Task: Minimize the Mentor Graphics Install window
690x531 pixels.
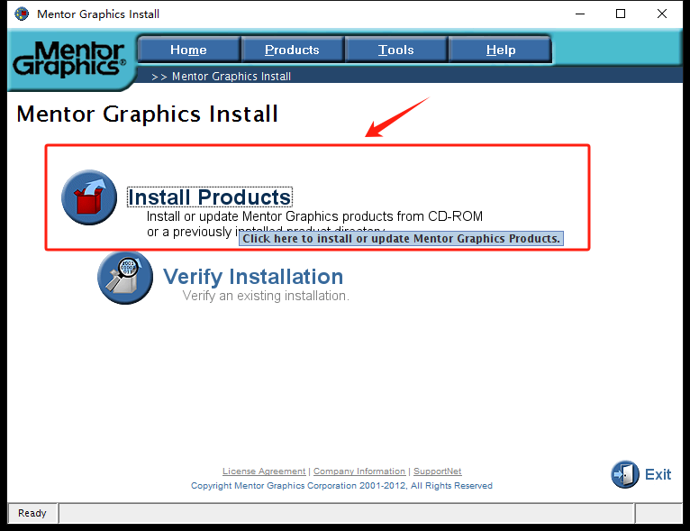Action: (580, 14)
